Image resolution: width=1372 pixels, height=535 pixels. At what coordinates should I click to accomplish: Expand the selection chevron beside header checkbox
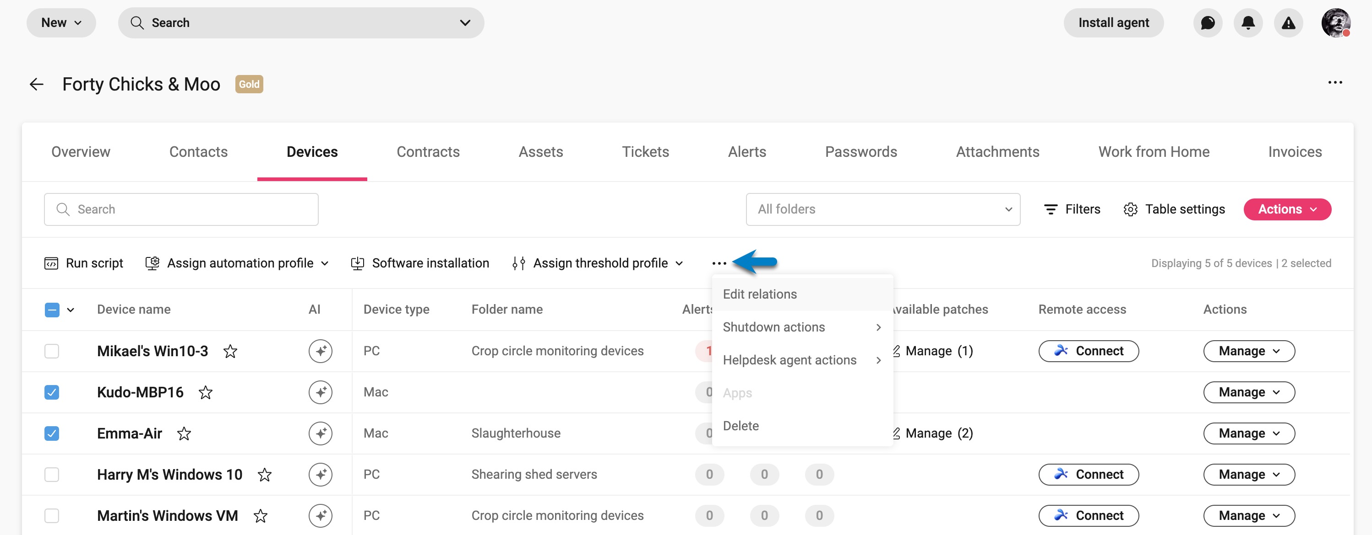[71, 310]
